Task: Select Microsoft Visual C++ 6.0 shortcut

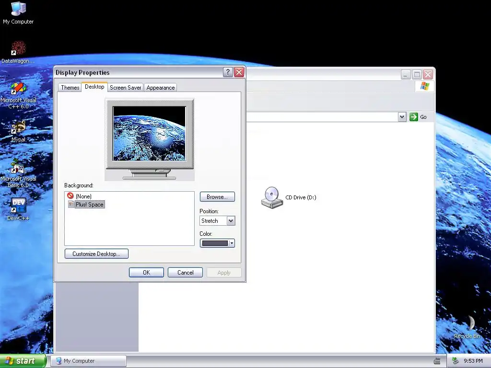Action: [x=18, y=95]
